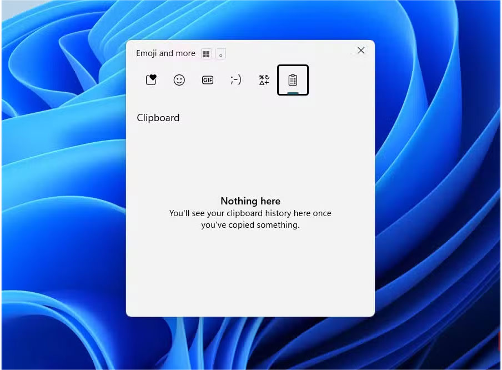Image resolution: width=502 pixels, height=370 pixels.
Task: Click the Nothing here message text
Action: pyautogui.click(x=250, y=201)
